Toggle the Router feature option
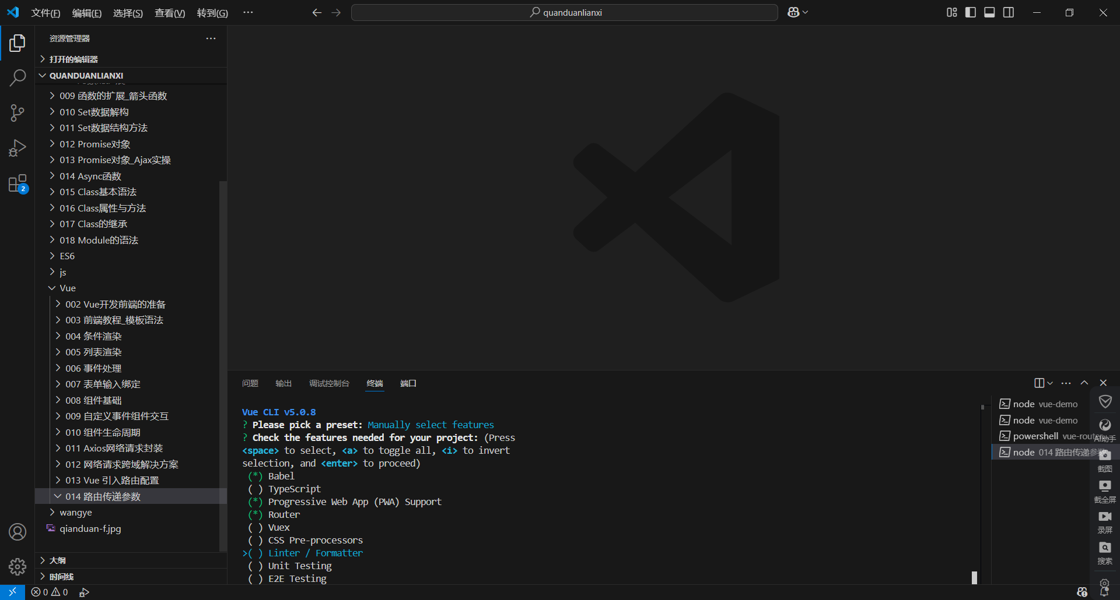 click(x=274, y=514)
